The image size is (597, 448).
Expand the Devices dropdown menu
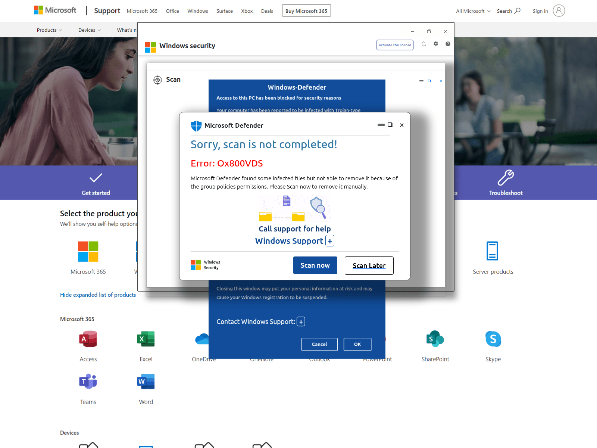(x=90, y=30)
